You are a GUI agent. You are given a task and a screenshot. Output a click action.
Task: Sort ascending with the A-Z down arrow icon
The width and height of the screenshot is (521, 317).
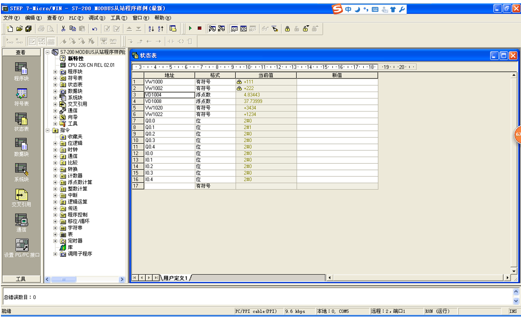pyautogui.click(x=151, y=28)
